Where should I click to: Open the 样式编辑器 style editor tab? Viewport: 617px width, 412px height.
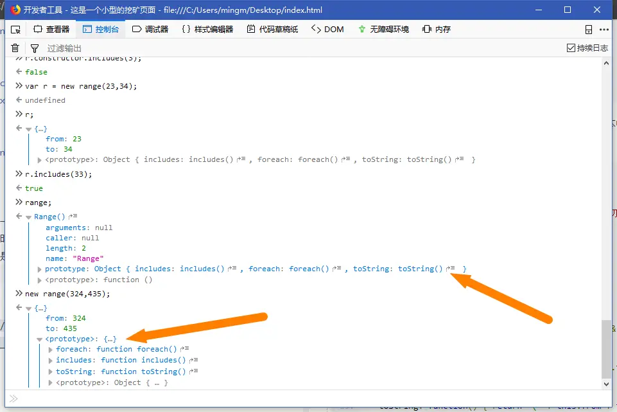207,30
